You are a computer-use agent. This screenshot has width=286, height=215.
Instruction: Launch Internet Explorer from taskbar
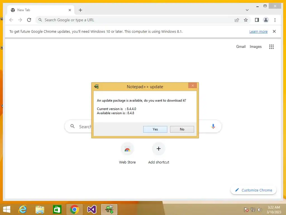point(23,209)
